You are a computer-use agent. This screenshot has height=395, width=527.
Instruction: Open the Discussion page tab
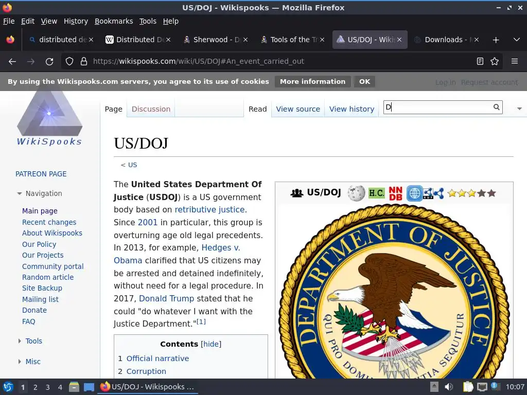[x=151, y=109]
